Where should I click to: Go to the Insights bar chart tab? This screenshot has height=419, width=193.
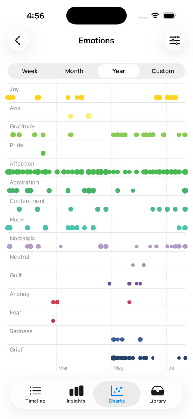pos(76,394)
